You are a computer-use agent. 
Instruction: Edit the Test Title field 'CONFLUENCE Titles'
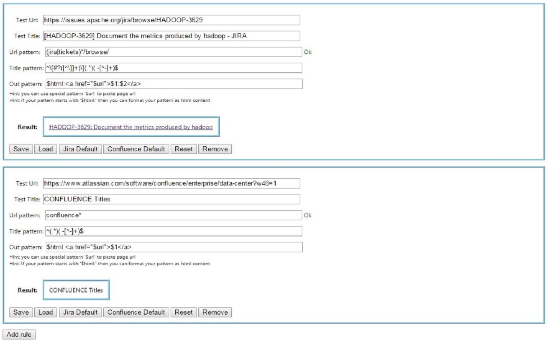171,199
